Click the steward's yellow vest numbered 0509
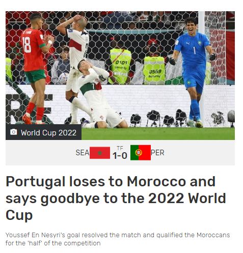The width and height of the screenshot is (243, 253). click(x=154, y=70)
